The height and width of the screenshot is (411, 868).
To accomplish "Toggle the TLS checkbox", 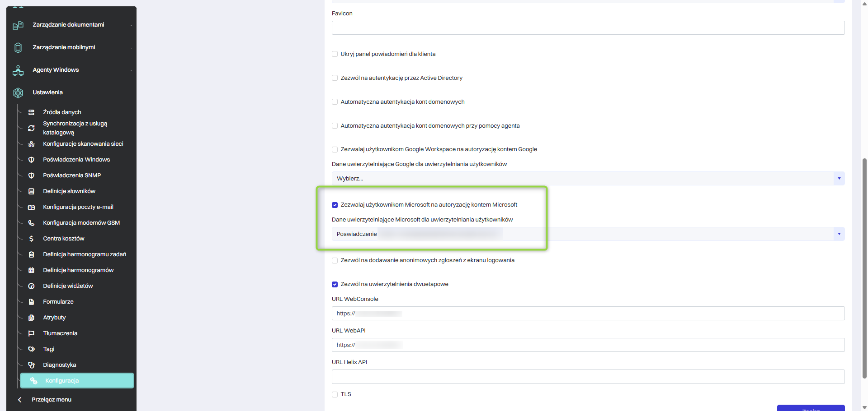I will click(x=335, y=394).
